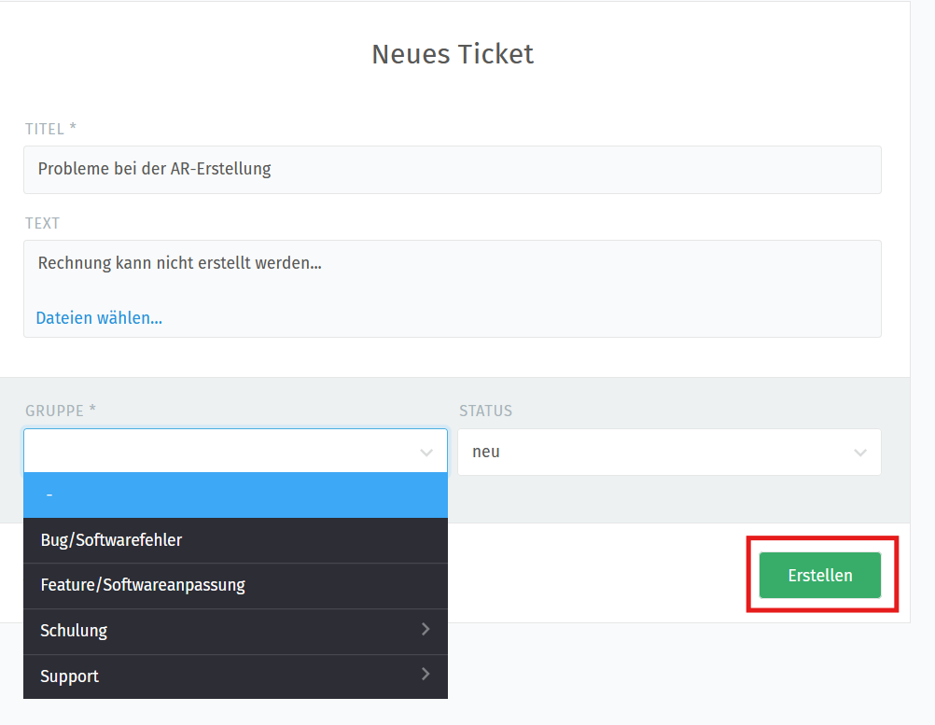Select Schulung in the group list

coord(235,631)
